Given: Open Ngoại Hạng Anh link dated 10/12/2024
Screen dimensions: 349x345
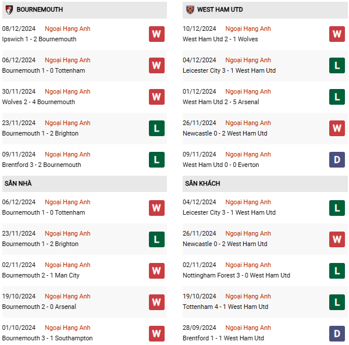Looking at the screenshot, I should tap(248, 29).
